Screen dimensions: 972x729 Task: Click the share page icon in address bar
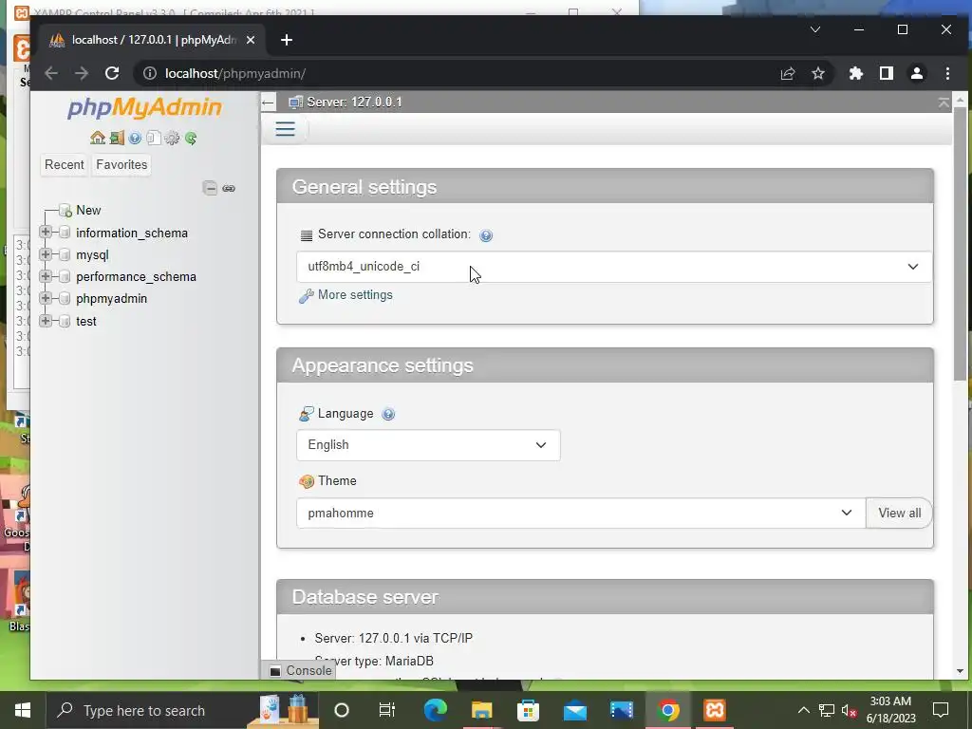coord(788,73)
